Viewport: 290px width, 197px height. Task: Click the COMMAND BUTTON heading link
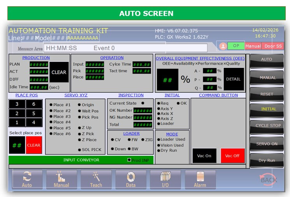(x=218, y=95)
